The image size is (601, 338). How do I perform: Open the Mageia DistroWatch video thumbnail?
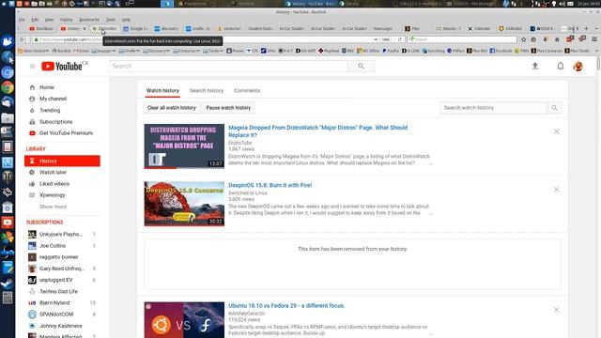click(x=184, y=146)
